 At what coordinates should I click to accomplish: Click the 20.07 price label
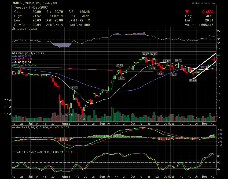[167, 61]
